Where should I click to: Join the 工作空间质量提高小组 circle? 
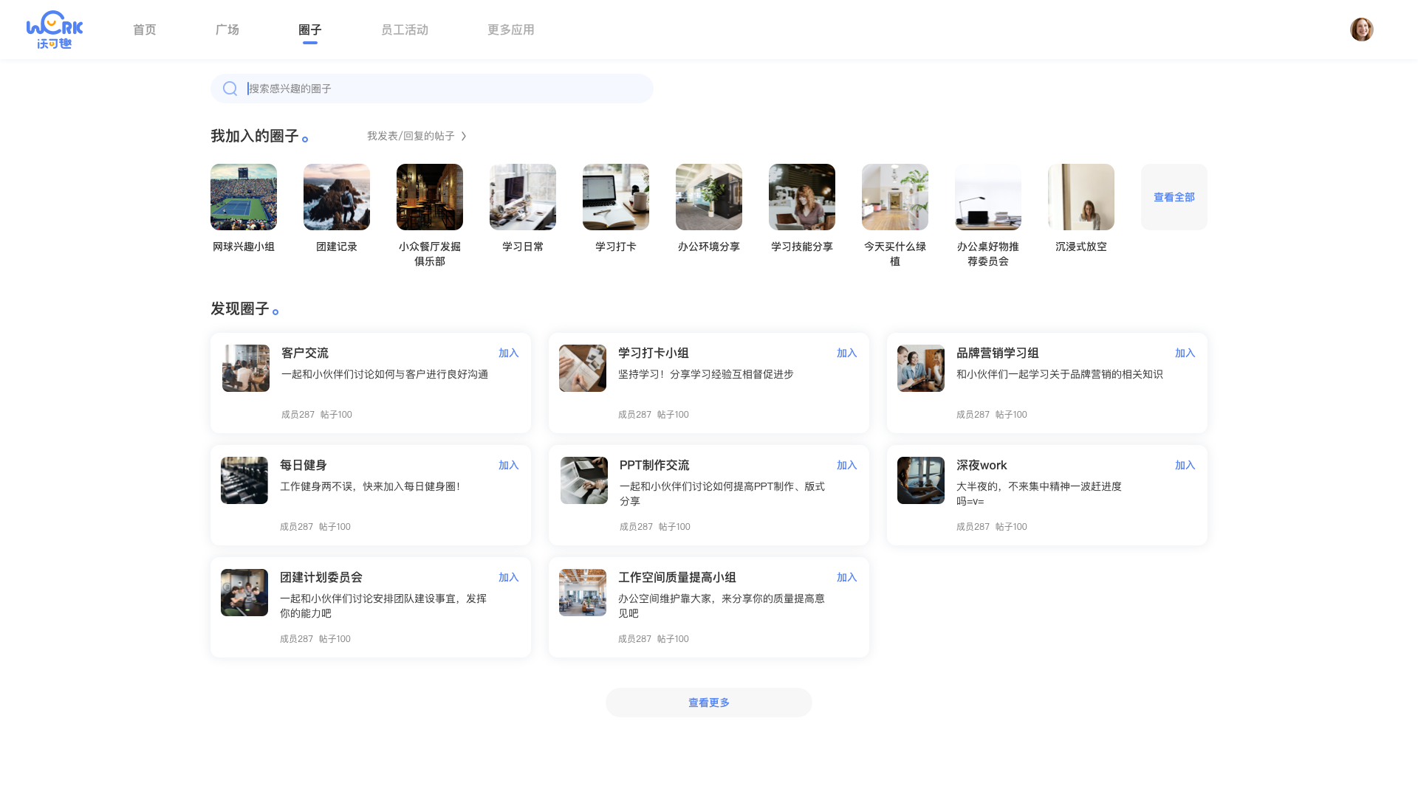pyautogui.click(x=846, y=577)
